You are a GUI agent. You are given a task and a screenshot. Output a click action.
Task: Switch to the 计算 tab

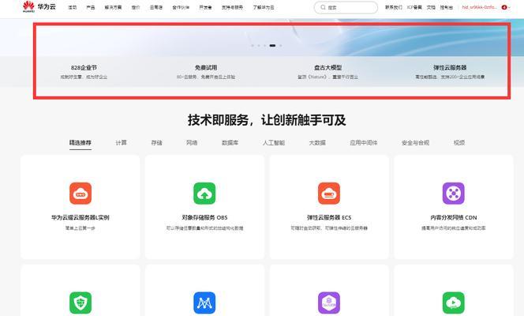click(121, 143)
